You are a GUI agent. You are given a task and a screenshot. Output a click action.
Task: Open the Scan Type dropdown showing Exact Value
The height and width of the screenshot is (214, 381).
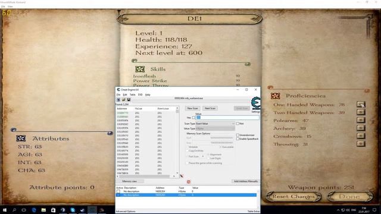[x=216, y=124]
